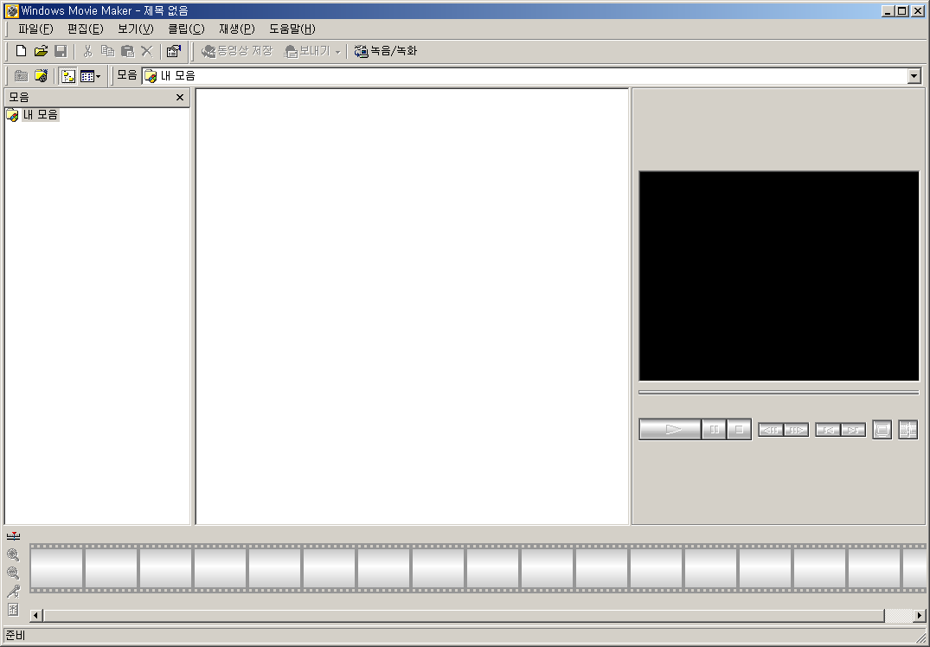The height and width of the screenshot is (647, 930).
Task: Open the 파일(F) menu
Action: (35, 29)
